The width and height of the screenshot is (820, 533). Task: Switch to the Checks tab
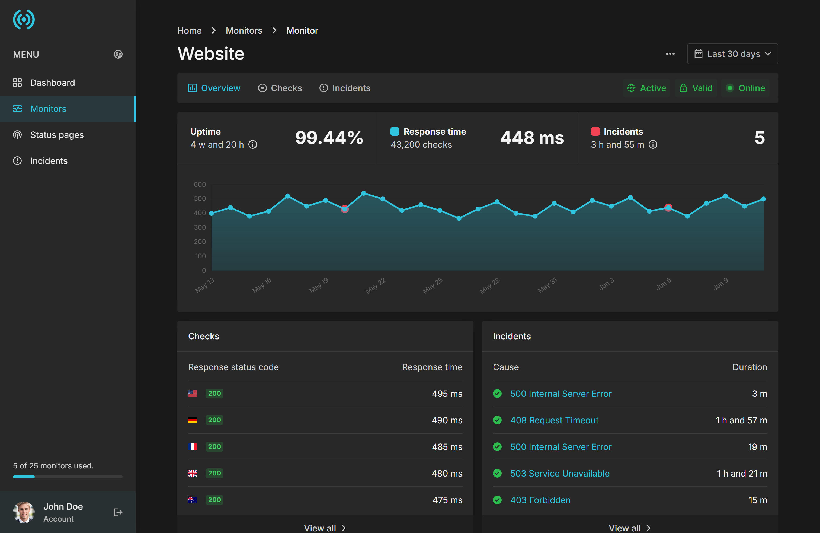click(280, 88)
